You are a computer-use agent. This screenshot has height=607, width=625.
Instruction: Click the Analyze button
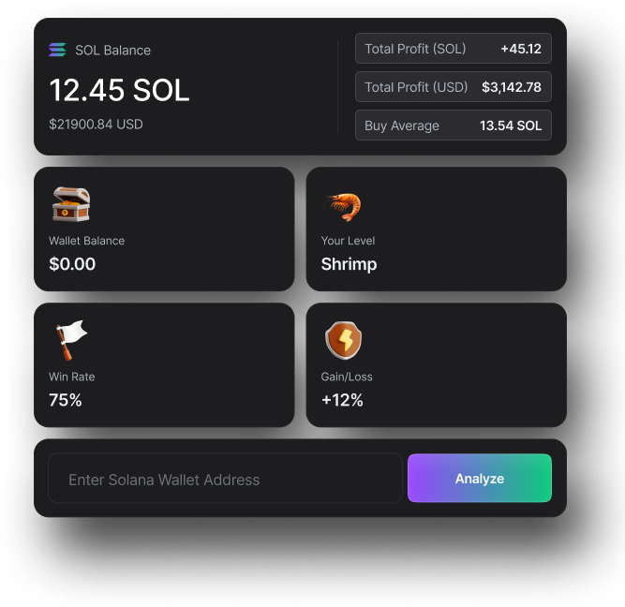click(480, 478)
